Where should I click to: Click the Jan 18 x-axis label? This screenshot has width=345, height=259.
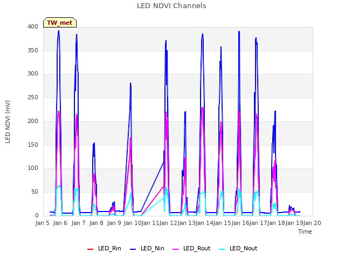point(276,223)
